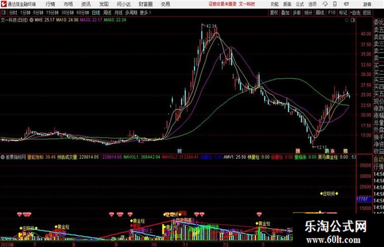
Task: Click the MA10: 24.96 label
Action: click(67, 20)
